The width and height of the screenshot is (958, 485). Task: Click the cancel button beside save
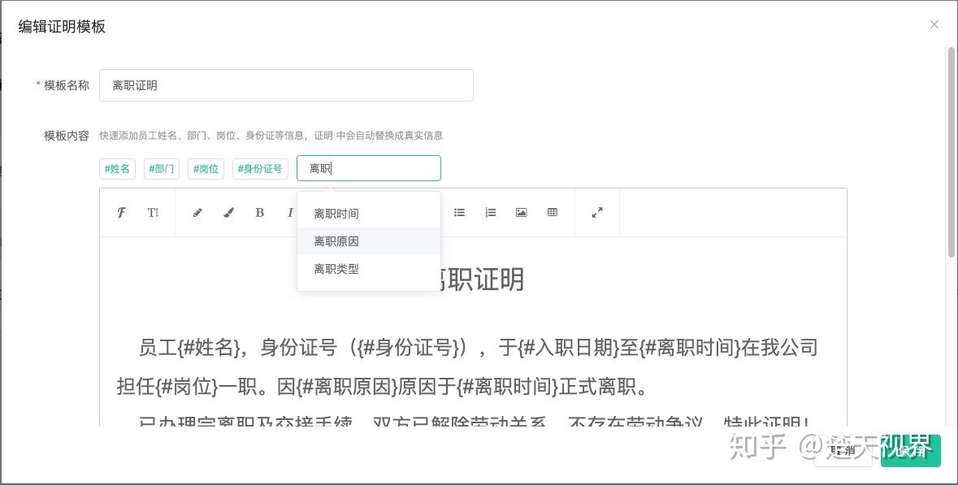[x=843, y=451]
